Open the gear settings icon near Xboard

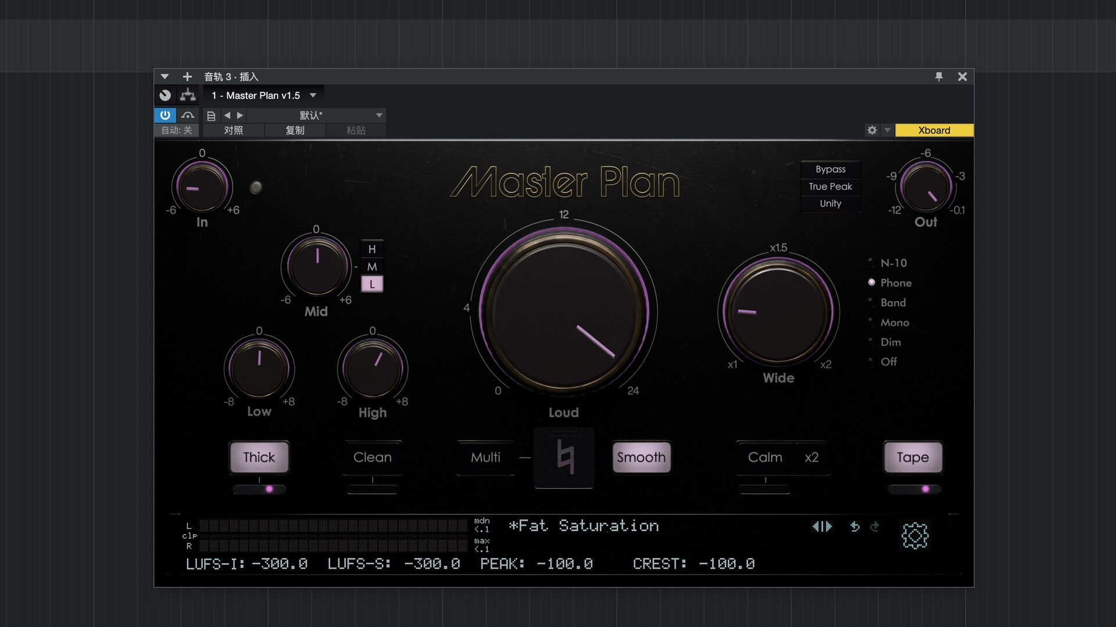[872, 130]
